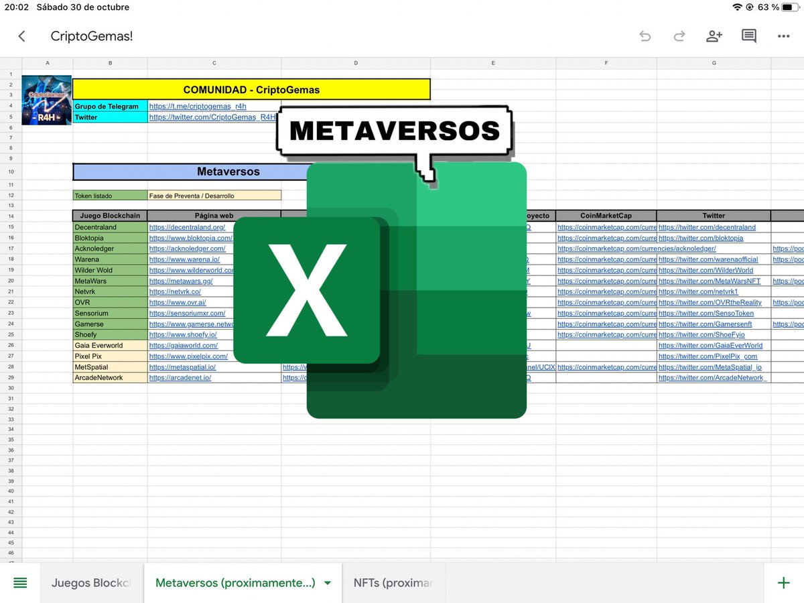Open the twitter.com/ShoeFyio link
The height and width of the screenshot is (603, 804).
pos(701,334)
